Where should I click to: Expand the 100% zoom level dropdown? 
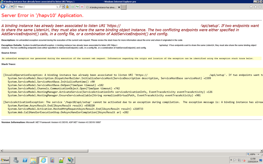click(258, 154)
